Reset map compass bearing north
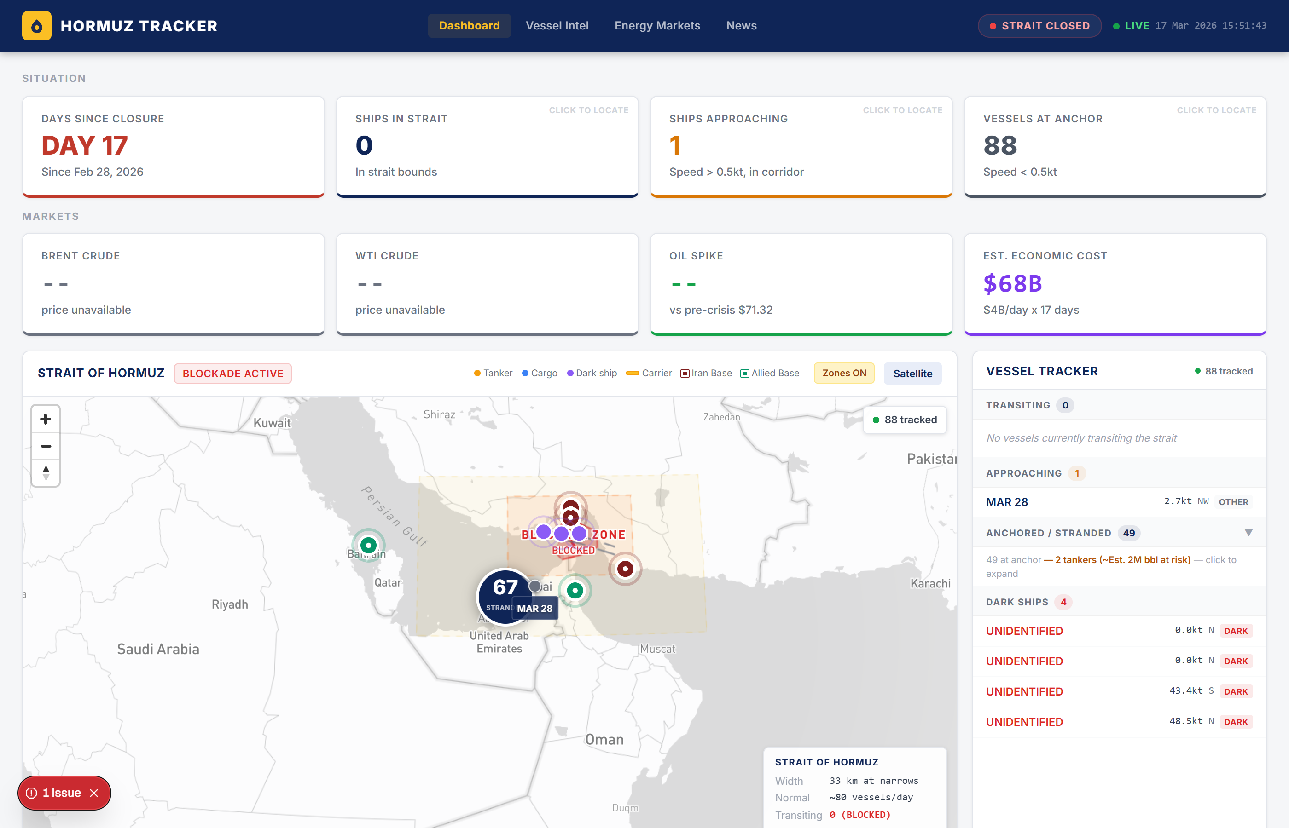 click(x=46, y=473)
